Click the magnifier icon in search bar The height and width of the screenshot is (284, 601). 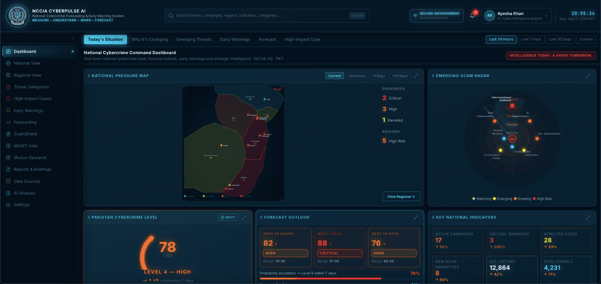click(171, 16)
